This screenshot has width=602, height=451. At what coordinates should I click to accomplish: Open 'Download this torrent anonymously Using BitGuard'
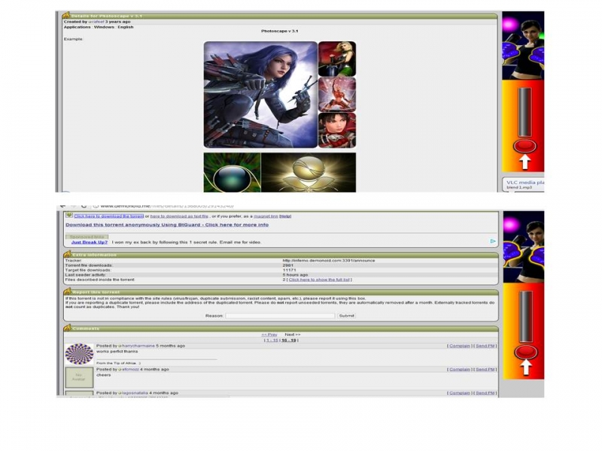coord(166,225)
